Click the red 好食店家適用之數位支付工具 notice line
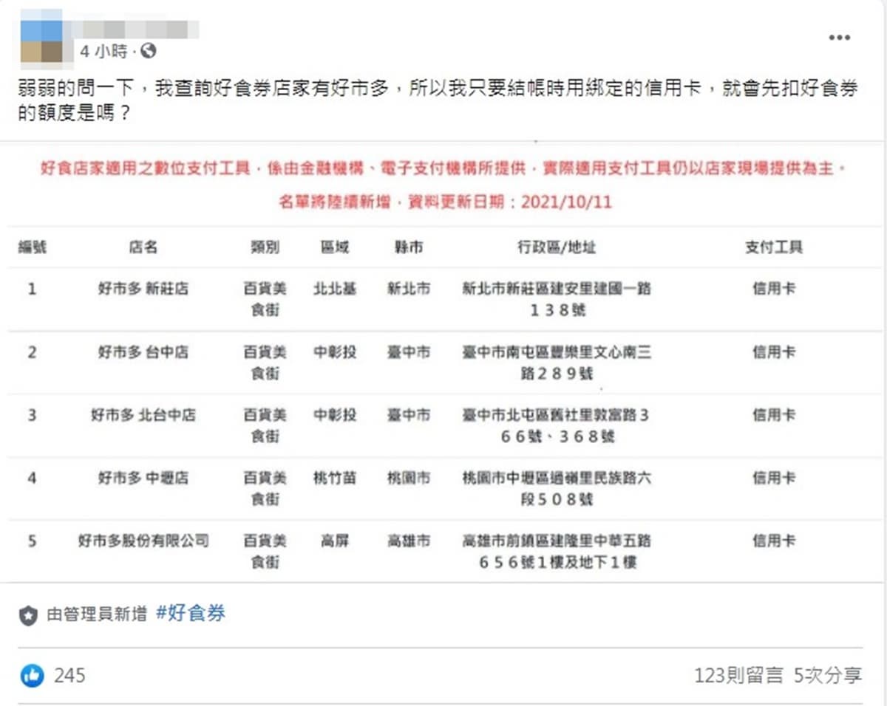The height and width of the screenshot is (706, 887). tap(443, 168)
